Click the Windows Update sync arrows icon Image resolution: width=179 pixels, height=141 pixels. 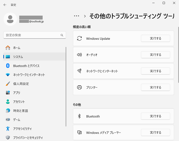pos(79,38)
